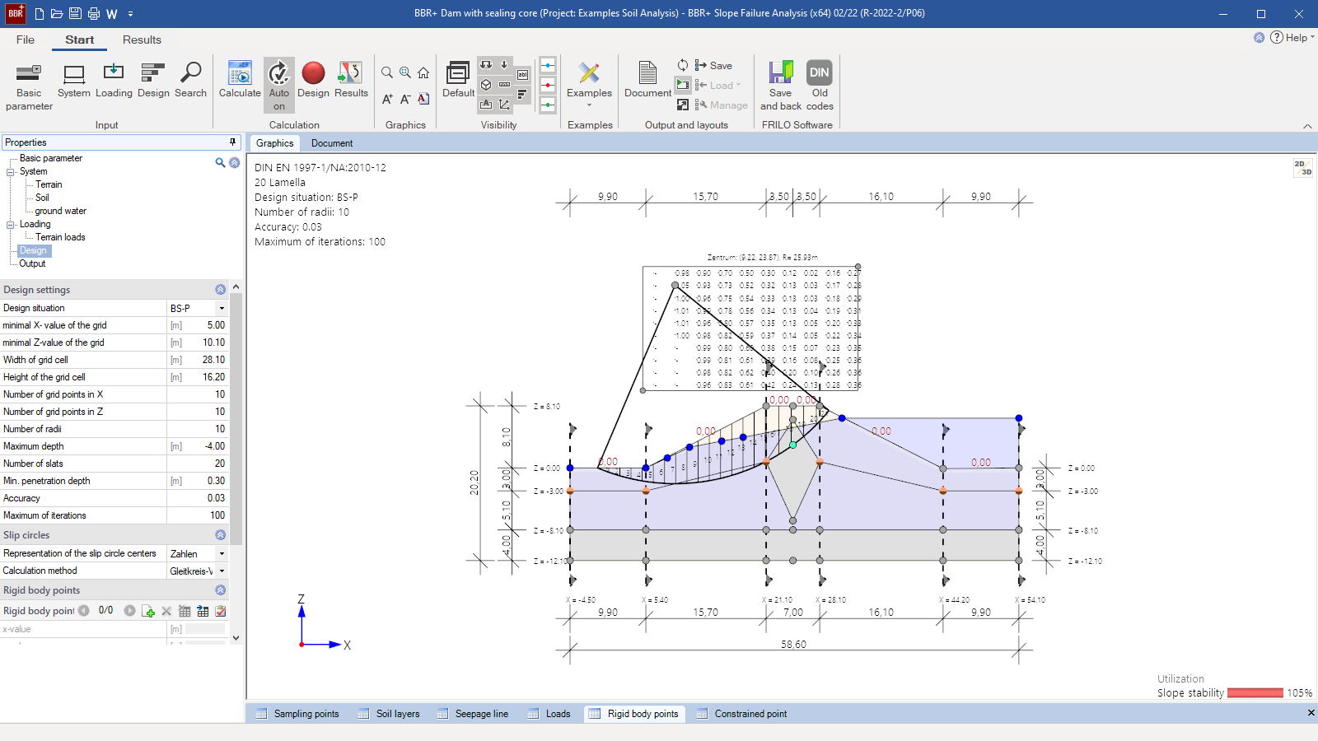This screenshot has width=1318, height=741.
Task: Click the home view icon in Graphics
Action: (423, 72)
